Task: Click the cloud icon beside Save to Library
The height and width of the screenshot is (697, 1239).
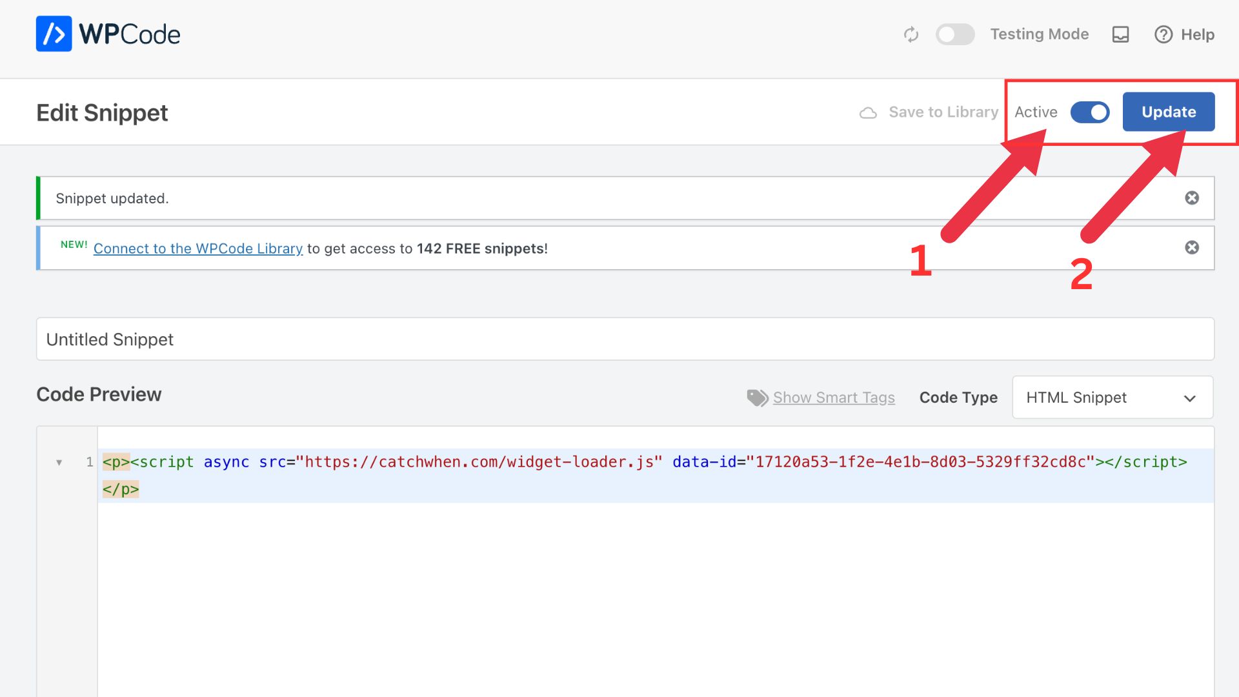Action: [x=868, y=113]
